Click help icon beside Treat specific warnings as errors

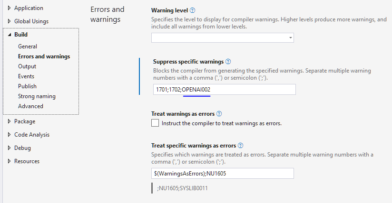(x=240, y=146)
